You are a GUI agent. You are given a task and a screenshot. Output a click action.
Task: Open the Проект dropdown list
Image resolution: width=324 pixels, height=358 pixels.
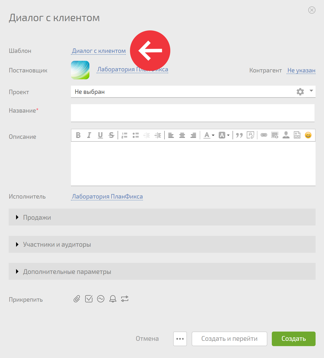click(311, 91)
